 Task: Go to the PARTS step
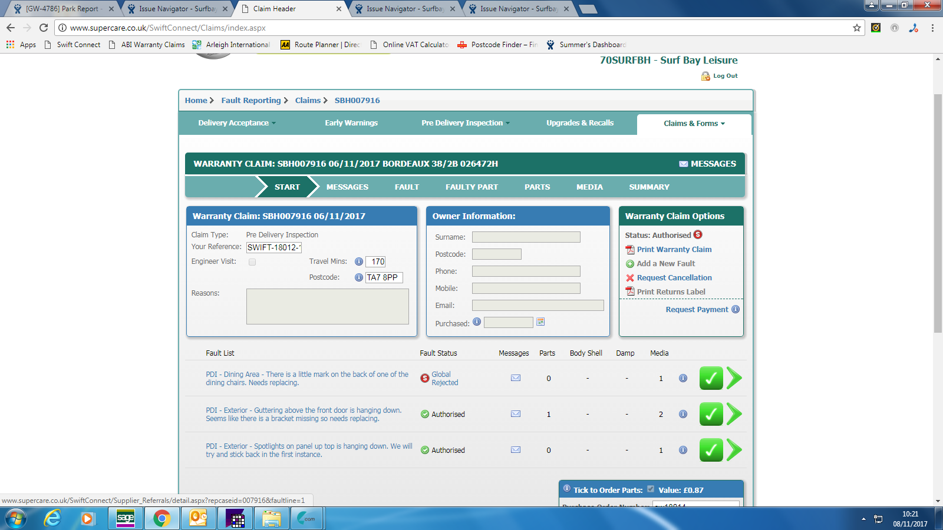538,187
